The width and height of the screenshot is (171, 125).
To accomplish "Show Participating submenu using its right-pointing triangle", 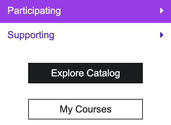I will [x=162, y=11].
